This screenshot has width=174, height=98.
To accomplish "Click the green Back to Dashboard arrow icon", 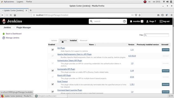I will pos(4,34).
